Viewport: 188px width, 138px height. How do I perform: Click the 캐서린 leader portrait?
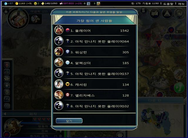59,84
